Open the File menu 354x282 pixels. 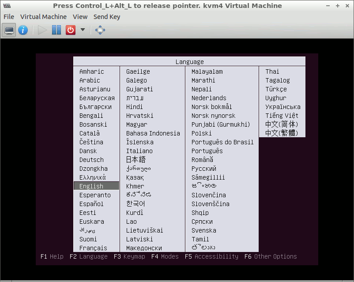click(x=9, y=17)
